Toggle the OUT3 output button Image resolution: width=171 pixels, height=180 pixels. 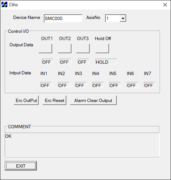pos(83,48)
